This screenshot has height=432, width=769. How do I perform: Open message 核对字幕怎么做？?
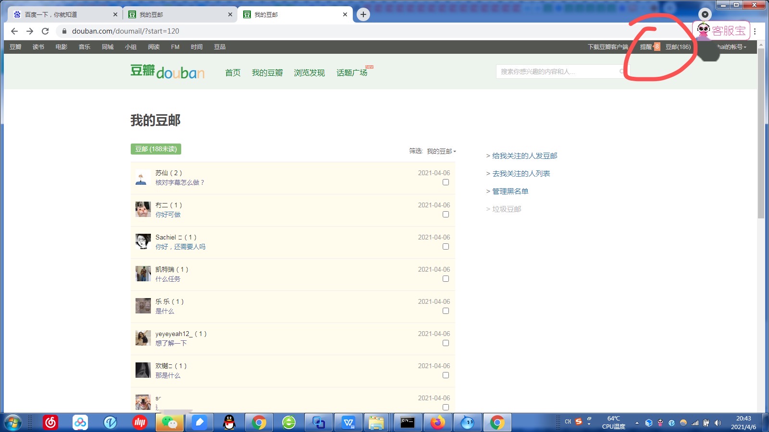coord(180,182)
